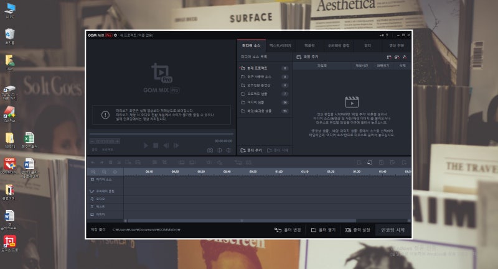Click the 폴더 열기 button
498x269 pixels.
click(323, 230)
